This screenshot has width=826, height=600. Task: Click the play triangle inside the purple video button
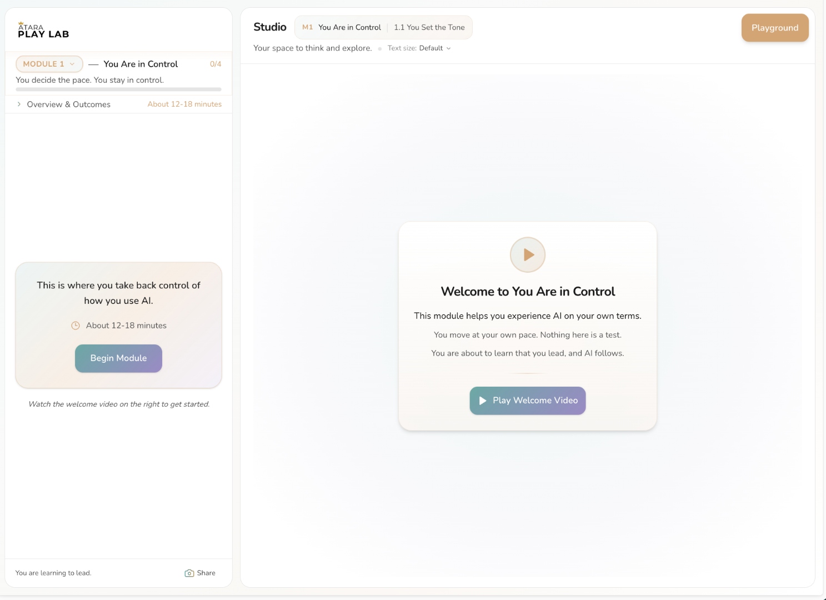coord(483,401)
